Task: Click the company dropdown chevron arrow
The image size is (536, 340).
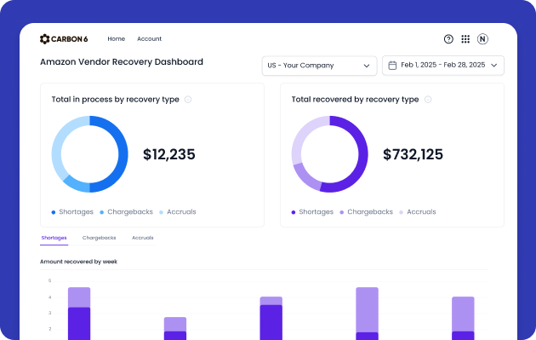Action: point(367,66)
